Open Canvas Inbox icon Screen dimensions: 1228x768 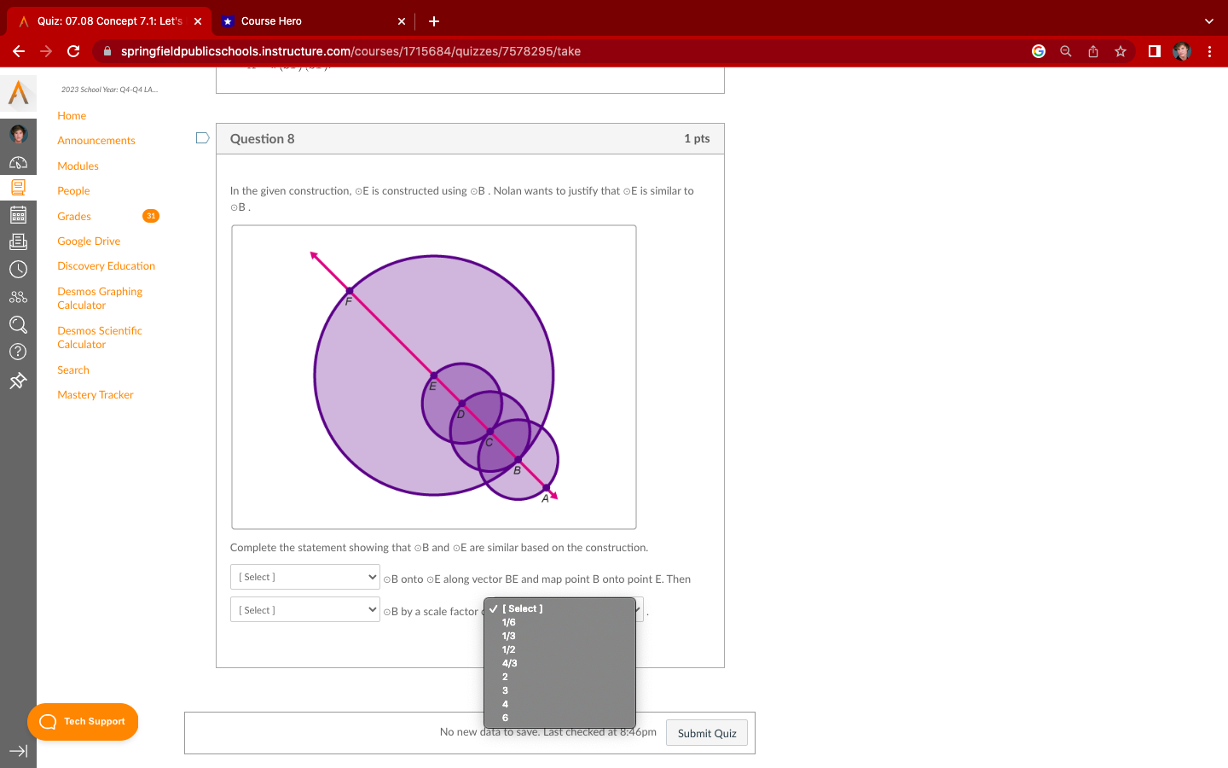pos(18,242)
